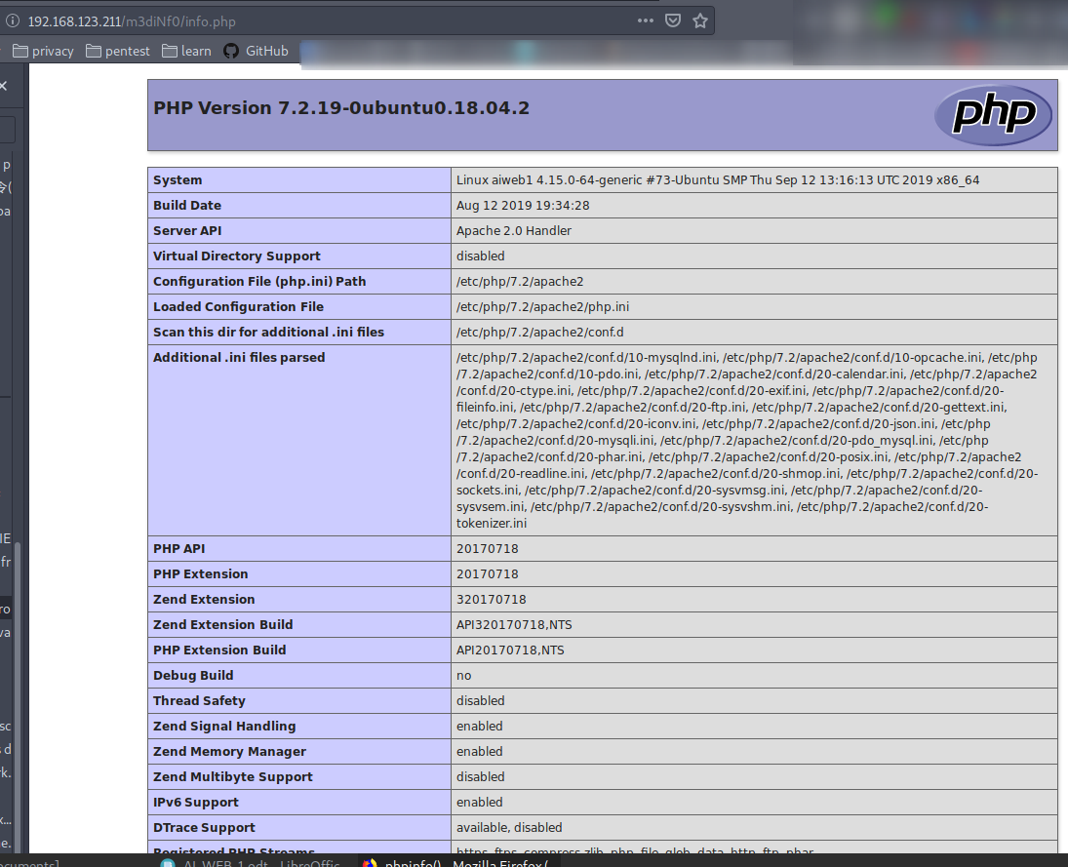Click the sidebar vertical scrollbar
Image resolution: width=1068 pixels, height=867 pixels.
point(17,683)
